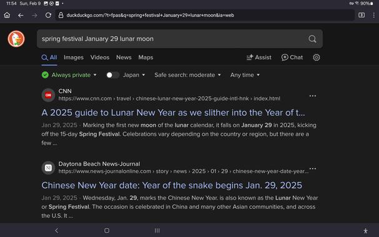
Task: Click the CNN result snippet text
Action: click(179, 134)
